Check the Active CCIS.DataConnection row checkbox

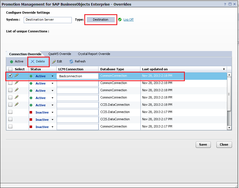tap(10, 105)
